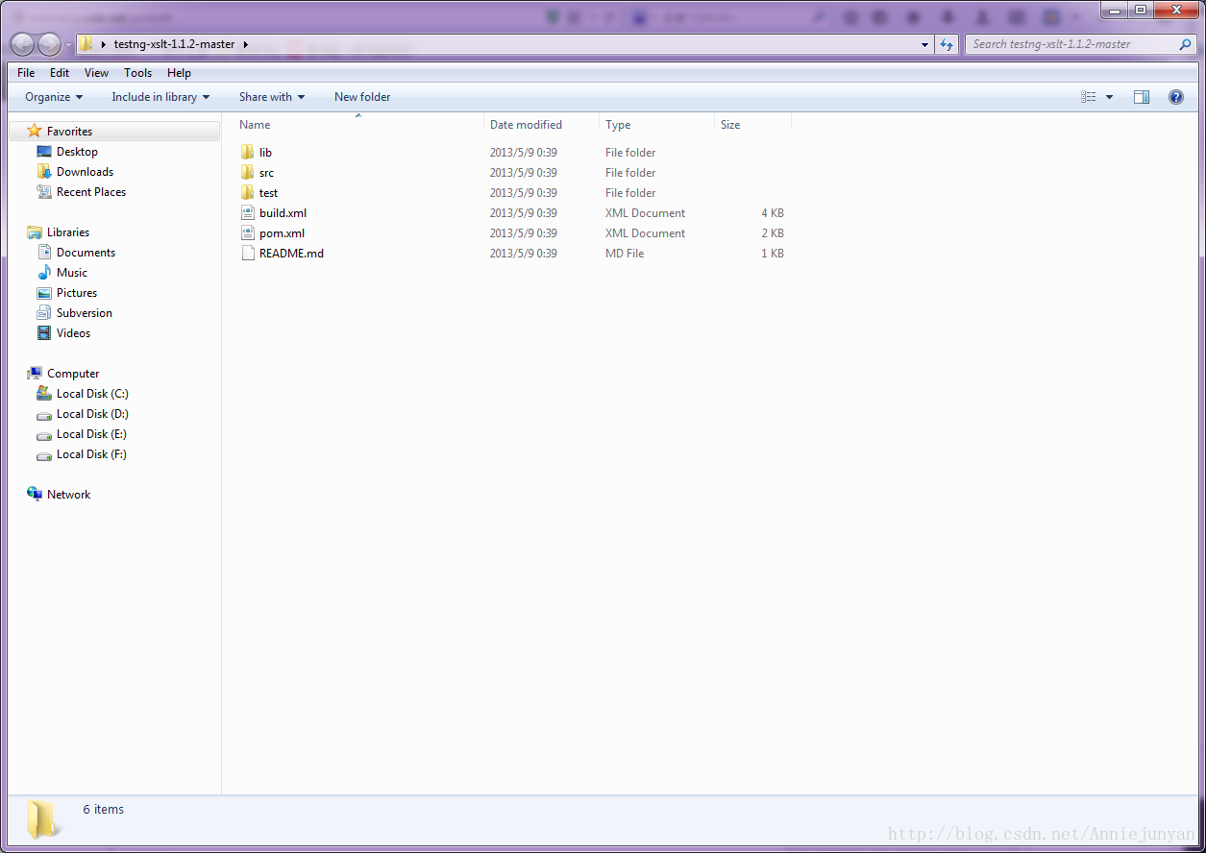Click the pom.xml file icon
Image resolution: width=1206 pixels, height=853 pixels.
[x=247, y=233]
